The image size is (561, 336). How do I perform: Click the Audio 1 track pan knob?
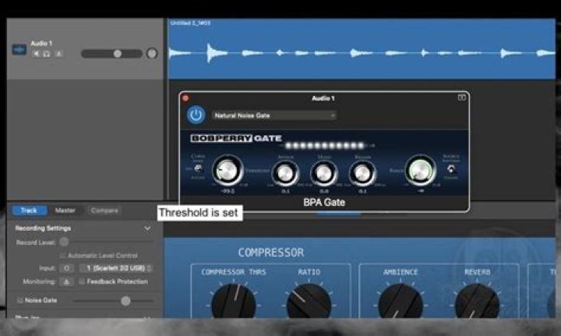152,54
